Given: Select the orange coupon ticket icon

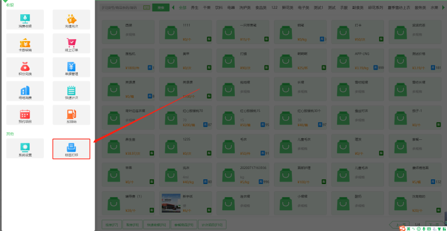Looking at the screenshot, I should 25,43.
